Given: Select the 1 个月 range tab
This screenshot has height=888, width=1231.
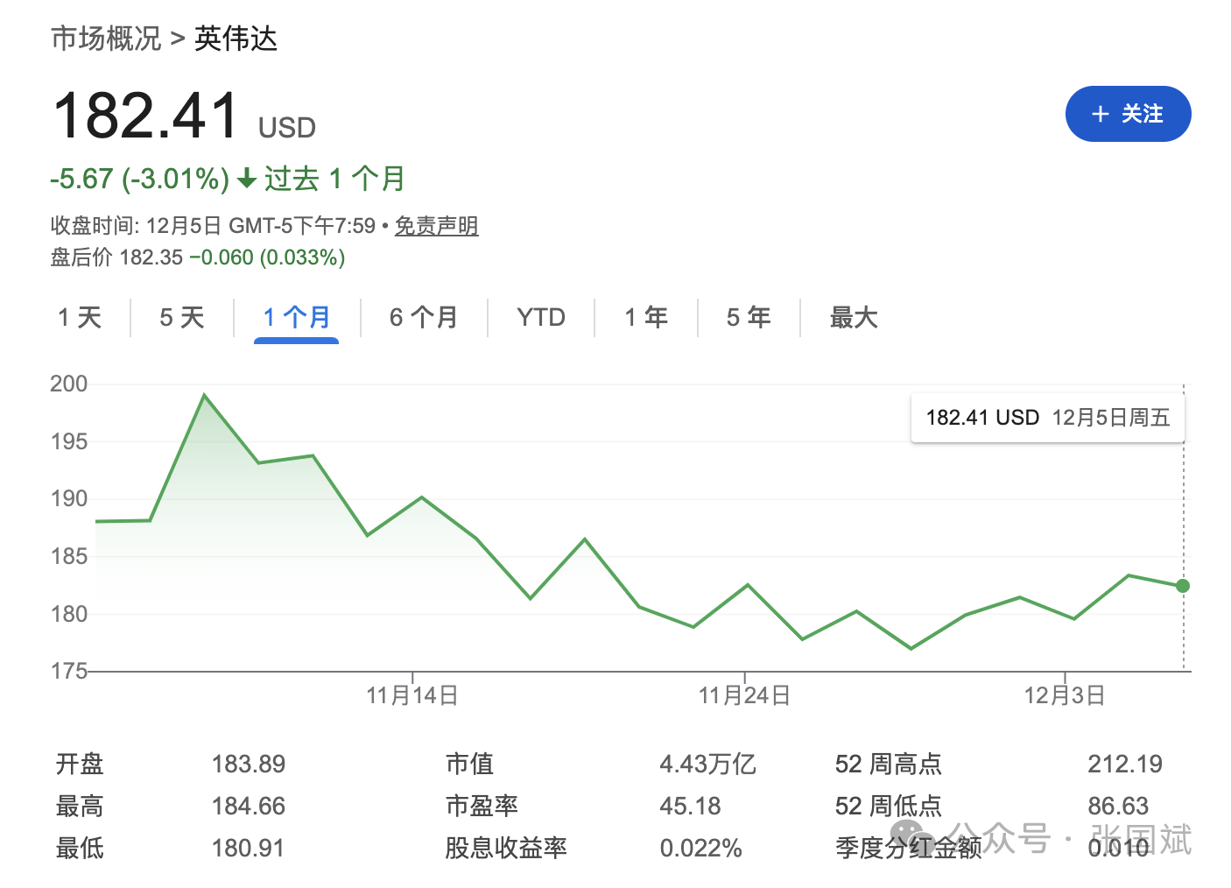Looking at the screenshot, I should click(297, 317).
